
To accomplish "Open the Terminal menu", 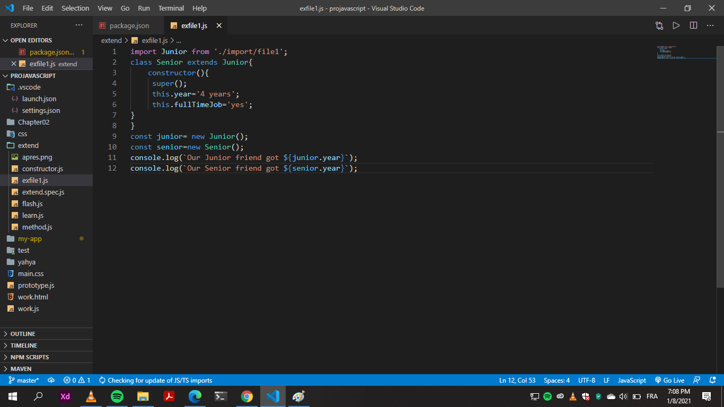I will (171, 8).
